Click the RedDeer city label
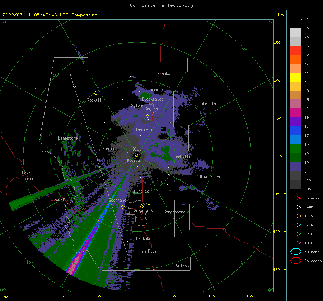Viewport: 323px width, 301px height. click(152, 108)
